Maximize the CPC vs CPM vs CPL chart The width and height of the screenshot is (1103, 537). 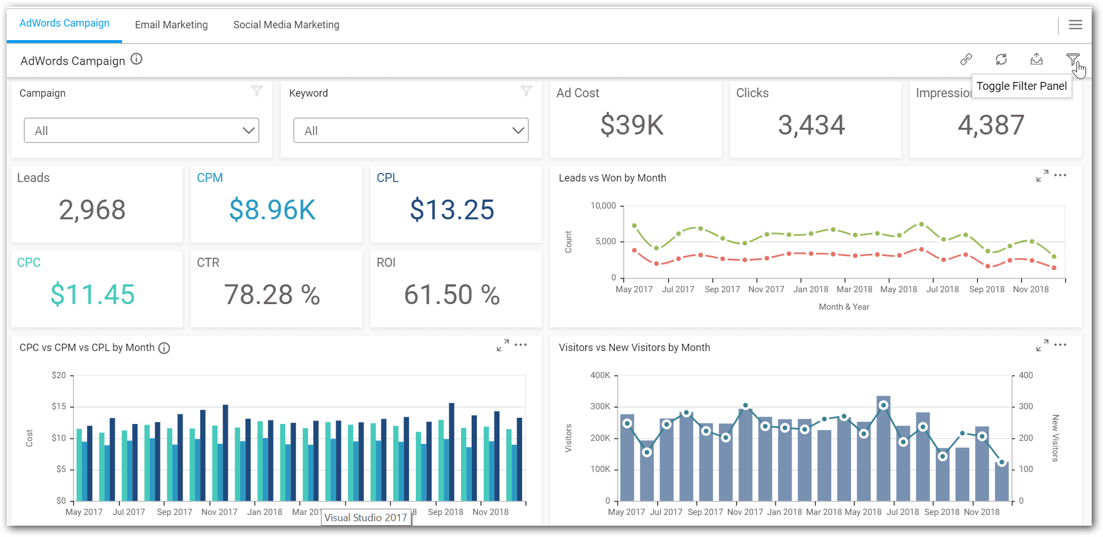coord(502,345)
